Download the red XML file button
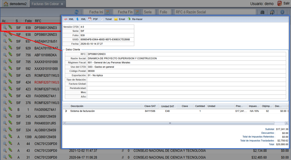Screen dimensions: 291x160 tap(69, 19)
